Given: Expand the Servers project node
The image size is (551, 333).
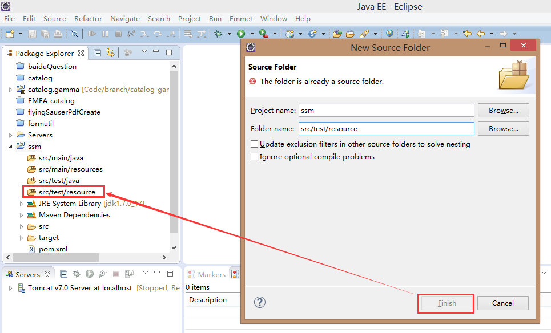Looking at the screenshot, I should [x=10, y=135].
